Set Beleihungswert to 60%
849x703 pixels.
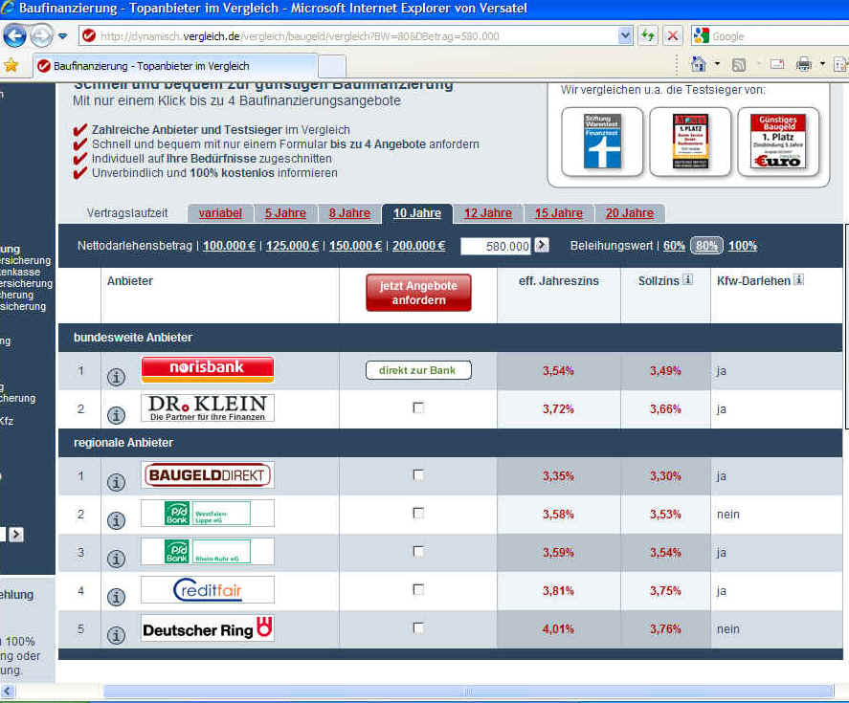(x=674, y=246)
